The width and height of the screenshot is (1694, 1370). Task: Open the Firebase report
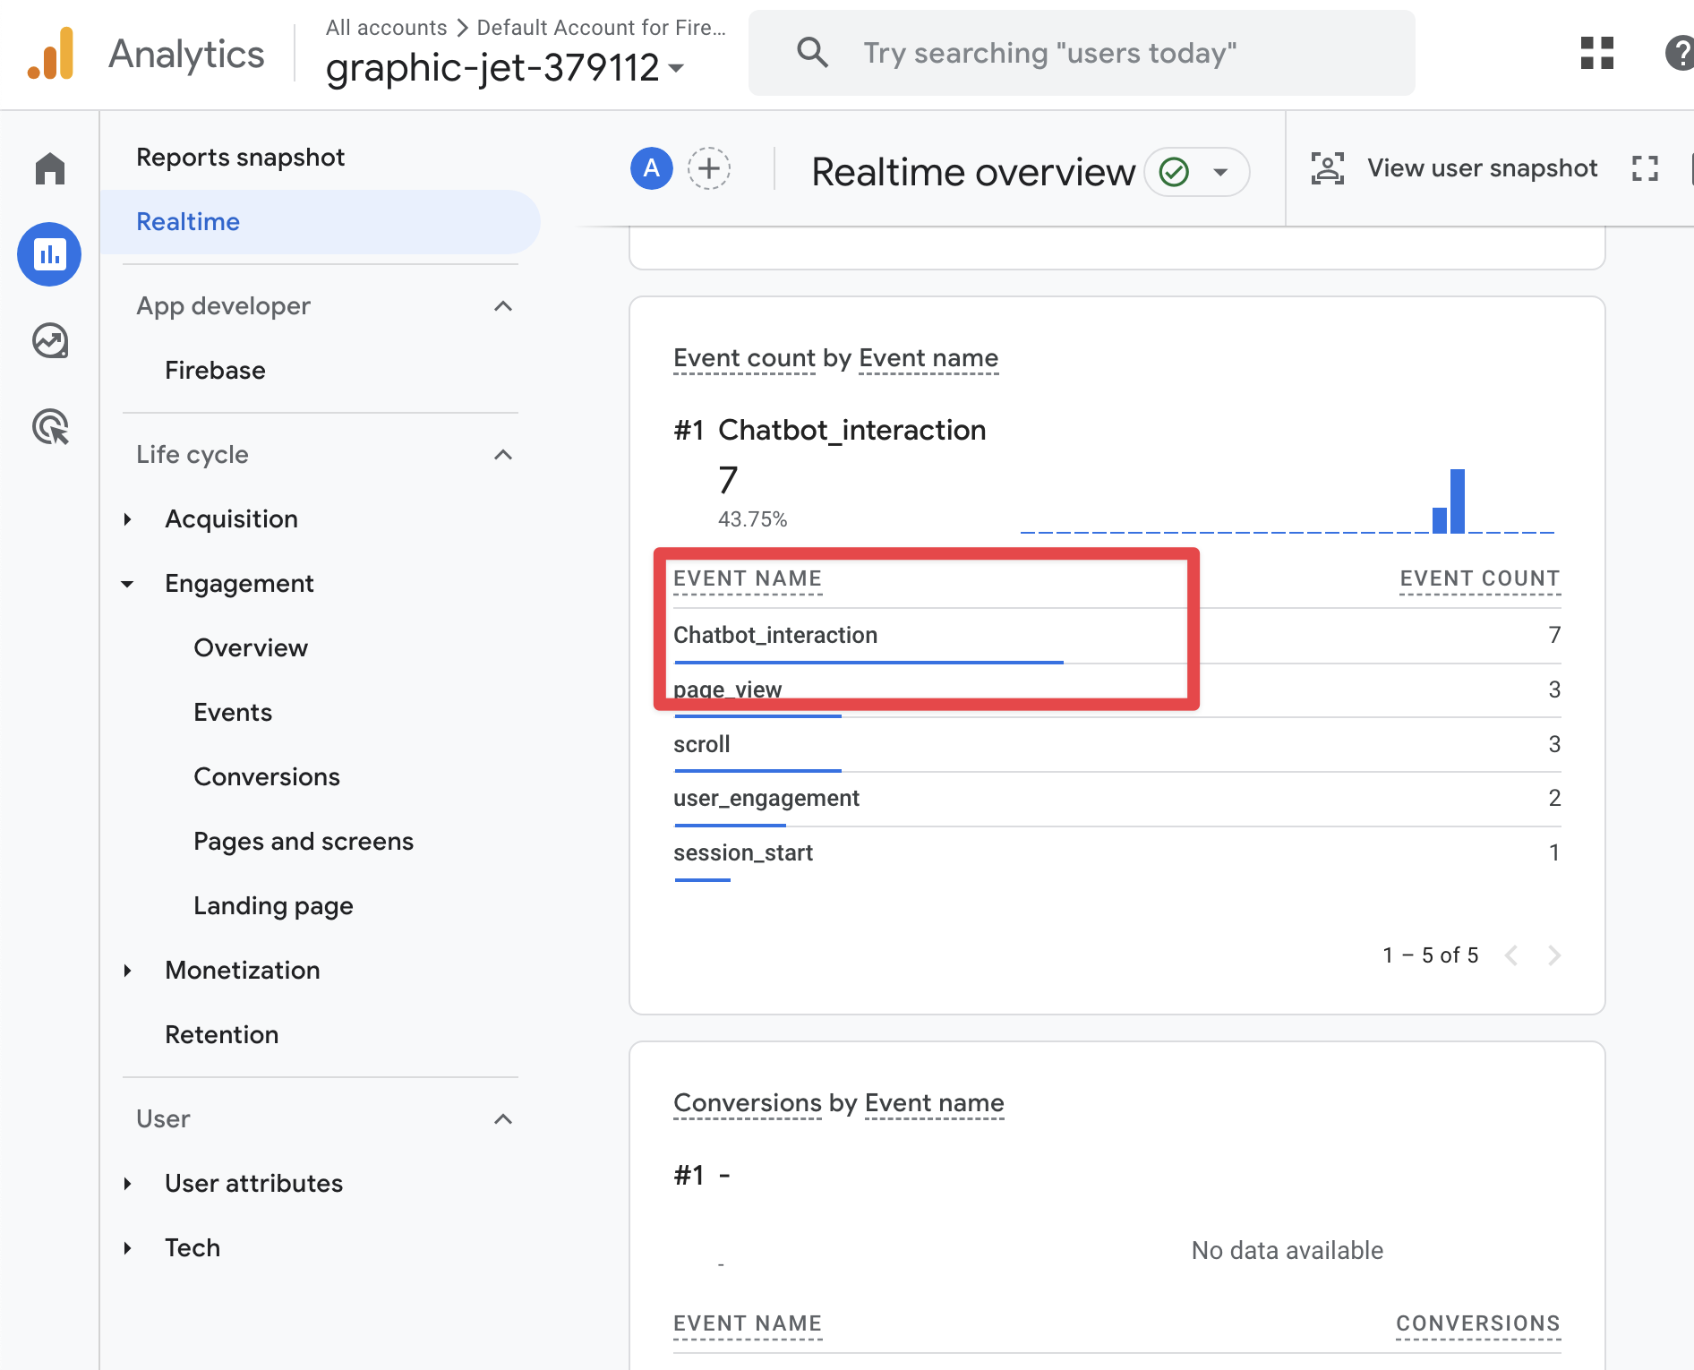[215, 371]
